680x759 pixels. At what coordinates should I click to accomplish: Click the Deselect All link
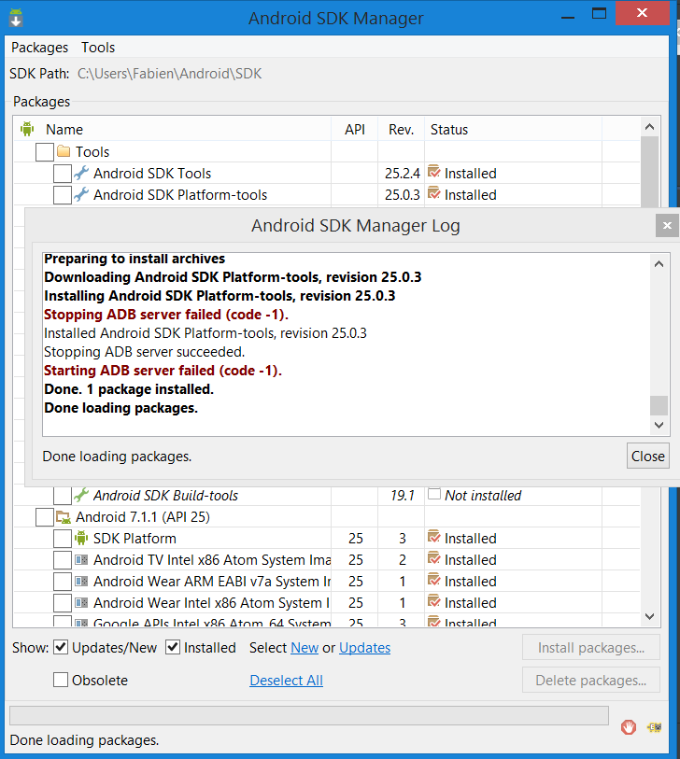[286, 680]
